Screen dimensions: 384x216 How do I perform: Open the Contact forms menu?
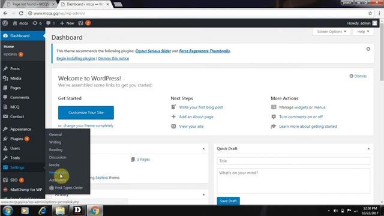(17, 116)
